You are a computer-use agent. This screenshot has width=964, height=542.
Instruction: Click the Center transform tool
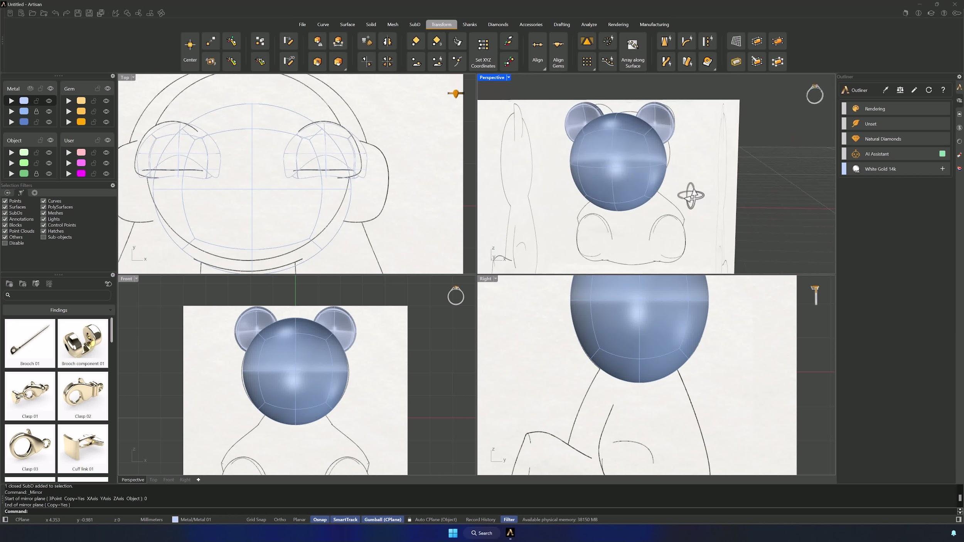point(190,51)
